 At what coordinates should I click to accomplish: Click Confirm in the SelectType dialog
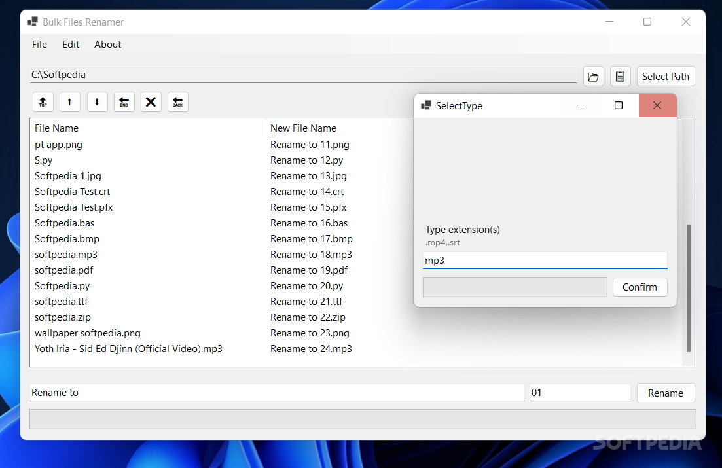pyautogui.click(x=640, y=287)
